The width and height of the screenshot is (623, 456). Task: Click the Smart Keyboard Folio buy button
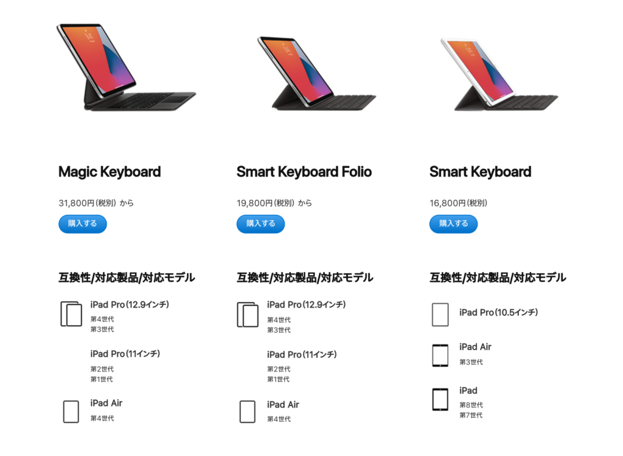(260, 224)
